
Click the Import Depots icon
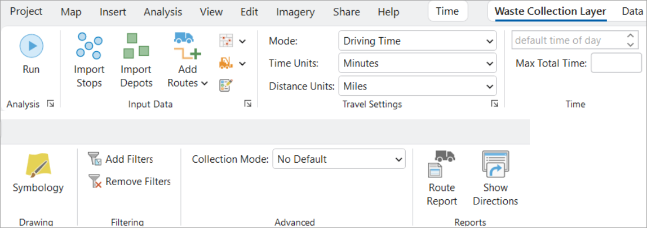coord(136,46)
